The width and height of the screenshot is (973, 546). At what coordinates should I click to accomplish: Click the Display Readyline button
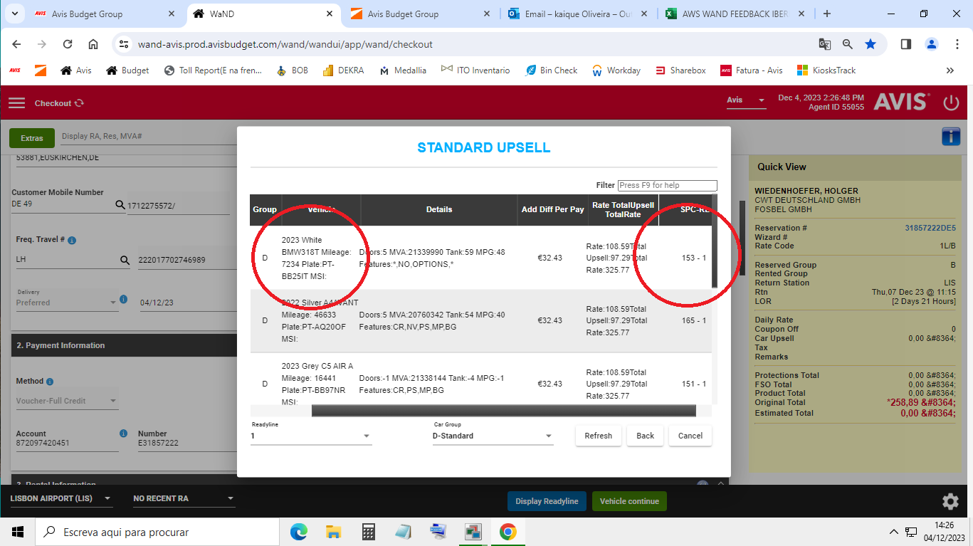(x=547, y=501)
